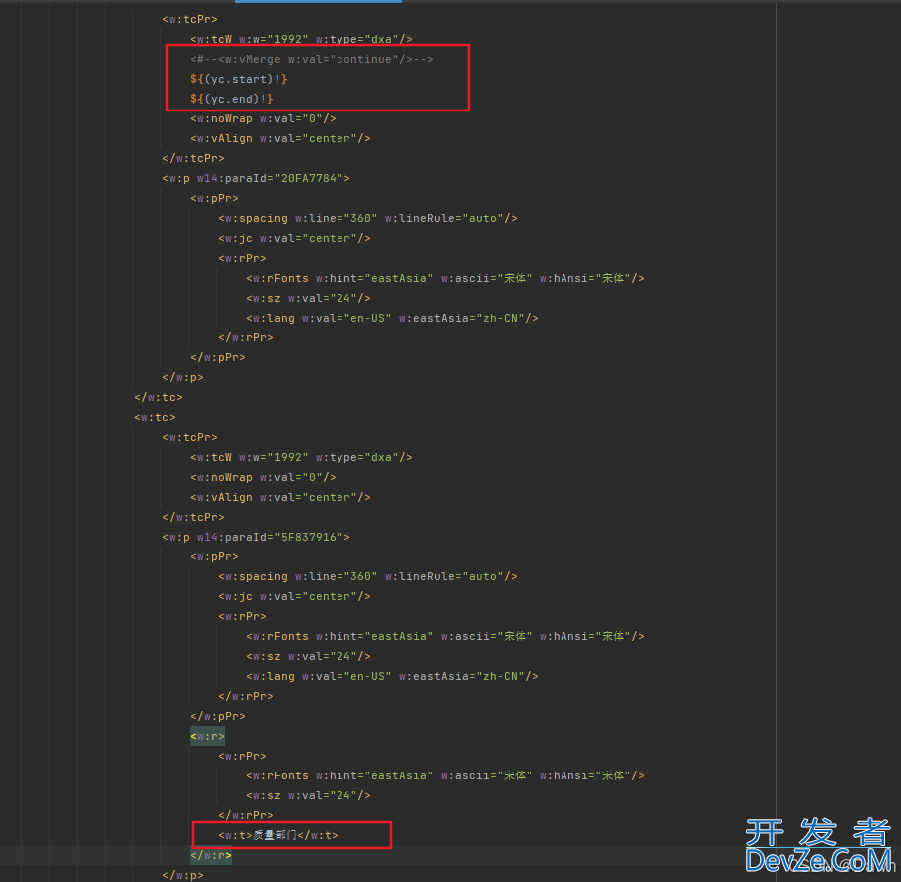
Task: Click the w:spacing line inside paragraph 5F837916
Action: click(367, 576)
